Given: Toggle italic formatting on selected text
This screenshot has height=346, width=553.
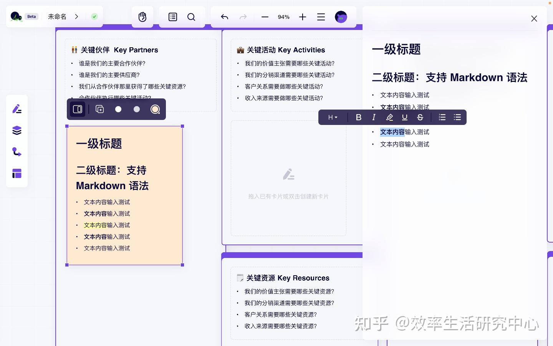Looking at the screenshot, I should [x=373, y=117].
